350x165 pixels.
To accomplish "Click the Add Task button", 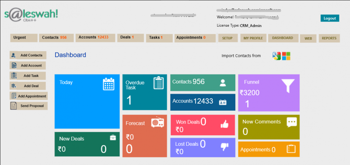I will pos(28,76).
